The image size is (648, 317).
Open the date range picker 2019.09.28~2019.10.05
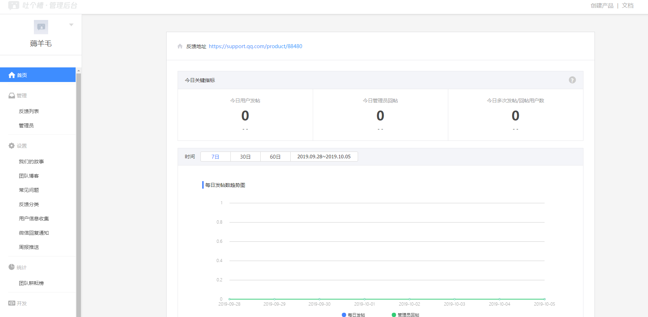click(324, 157)
